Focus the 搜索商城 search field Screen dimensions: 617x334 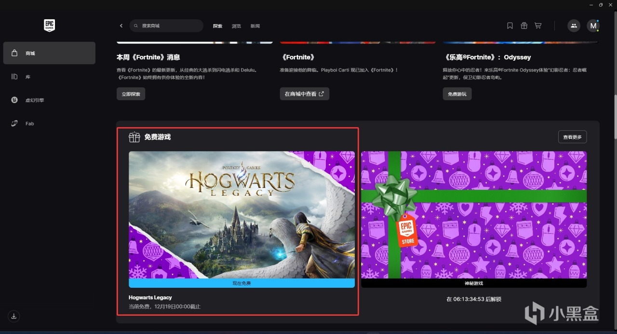[166, 26]
